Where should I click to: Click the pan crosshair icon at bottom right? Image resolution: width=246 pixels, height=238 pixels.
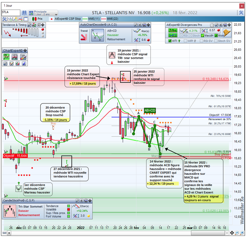[232, 233]
